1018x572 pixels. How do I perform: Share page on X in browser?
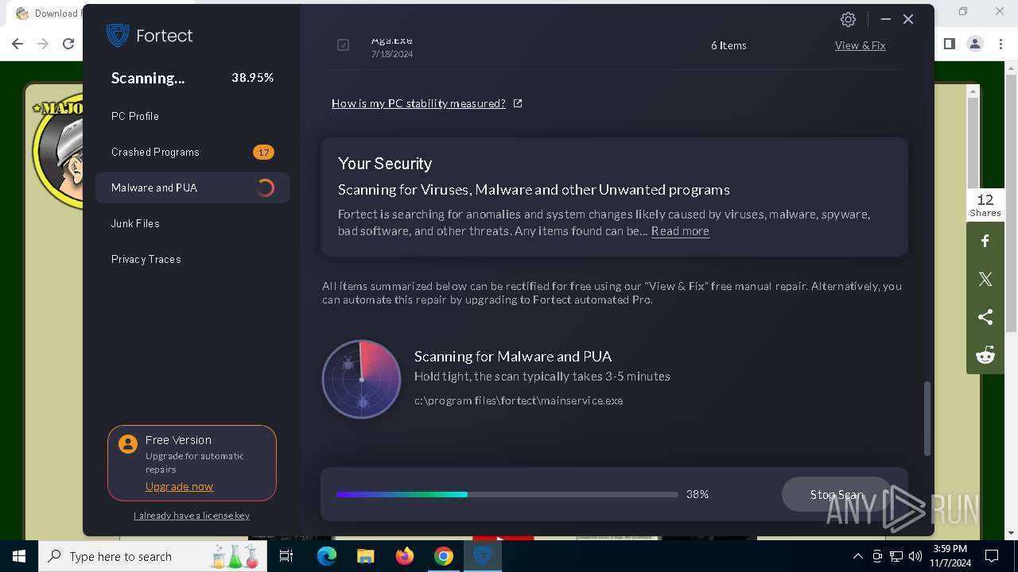(x=985, y=279)
